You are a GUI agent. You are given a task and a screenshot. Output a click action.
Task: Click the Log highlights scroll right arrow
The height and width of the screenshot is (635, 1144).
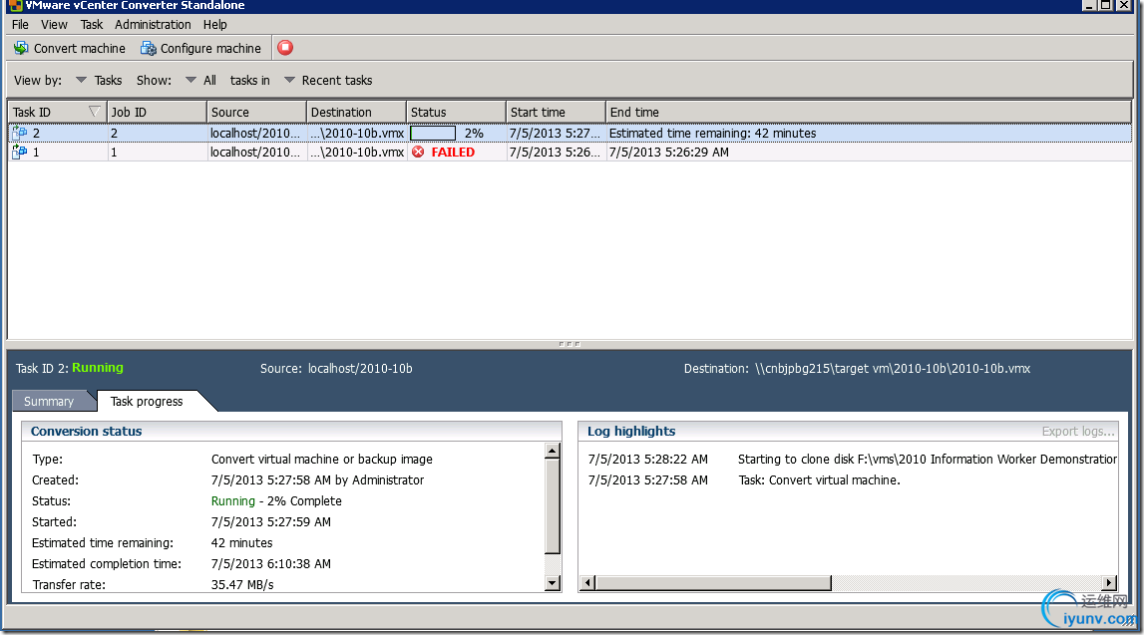tap(1109, 582)
